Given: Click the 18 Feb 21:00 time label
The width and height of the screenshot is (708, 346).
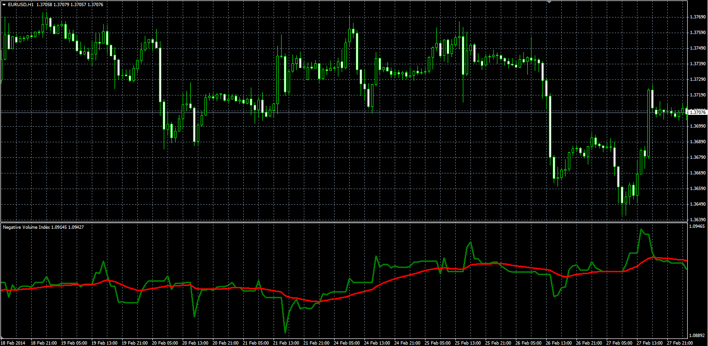Looking at the screenshot, I should click(x=44, y=343).
